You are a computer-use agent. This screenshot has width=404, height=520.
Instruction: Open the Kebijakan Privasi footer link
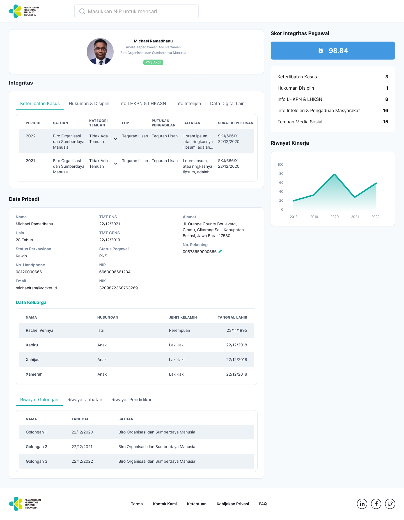pyautogui.click(x=233, y=504)
